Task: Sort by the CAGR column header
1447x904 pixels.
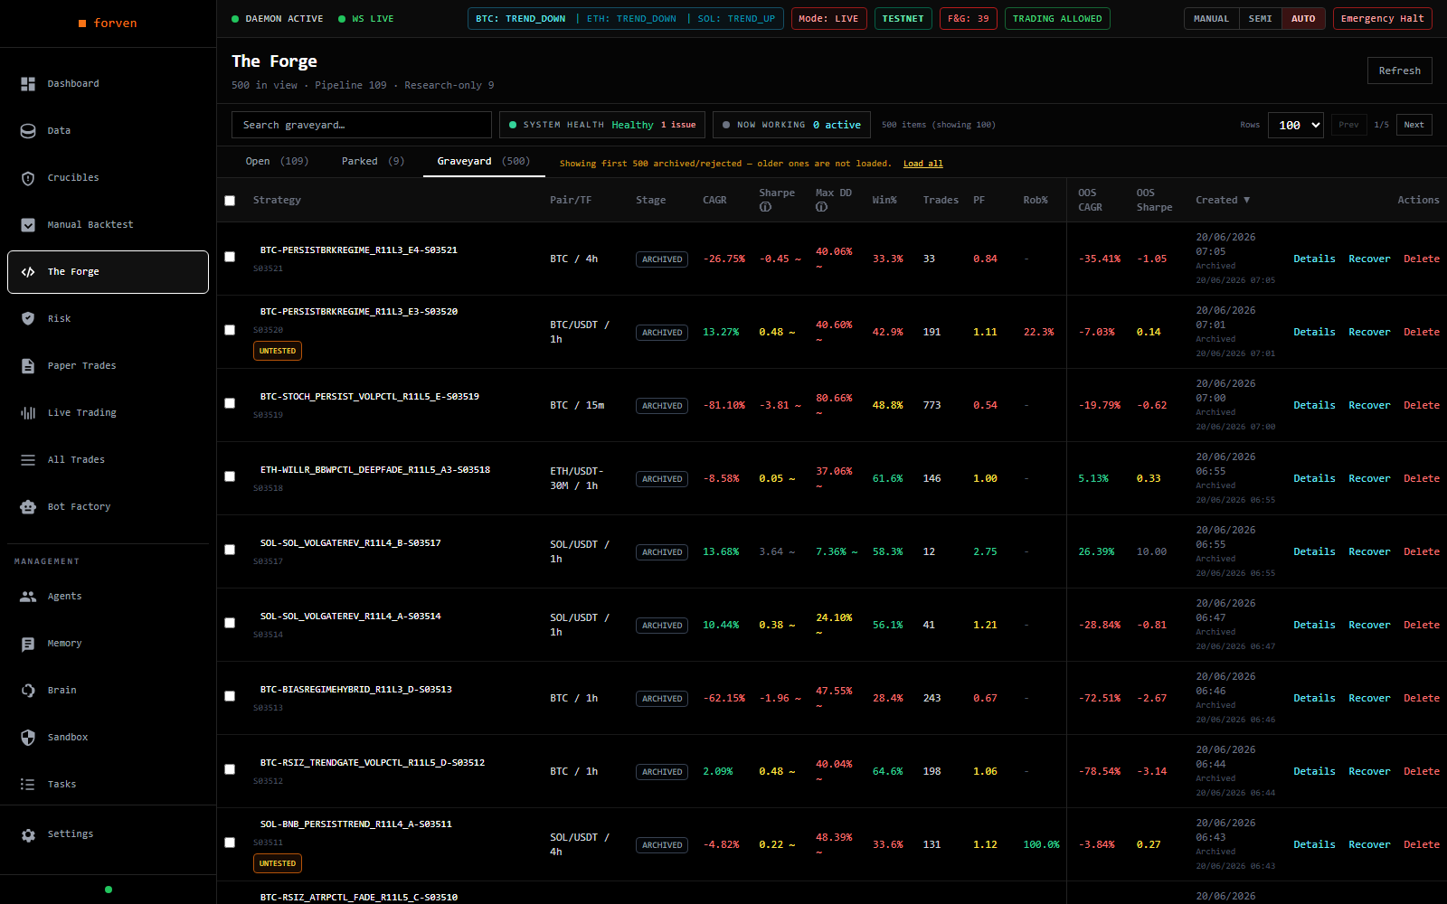Action: pos(714,201)
